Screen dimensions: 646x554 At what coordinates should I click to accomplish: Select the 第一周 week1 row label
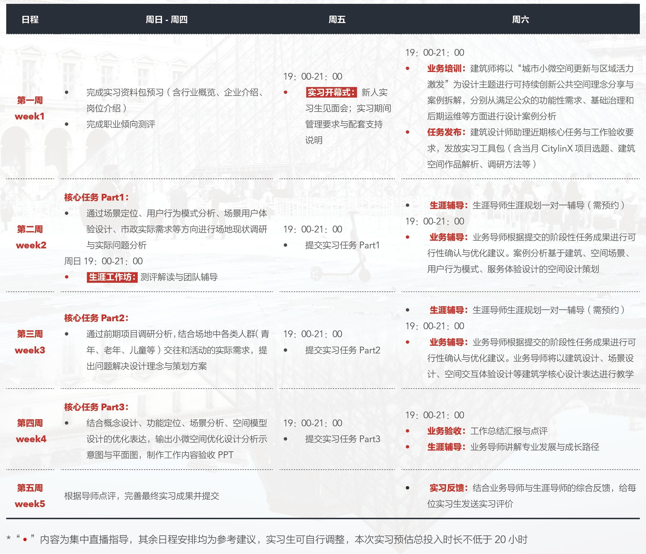click(30, 108)
